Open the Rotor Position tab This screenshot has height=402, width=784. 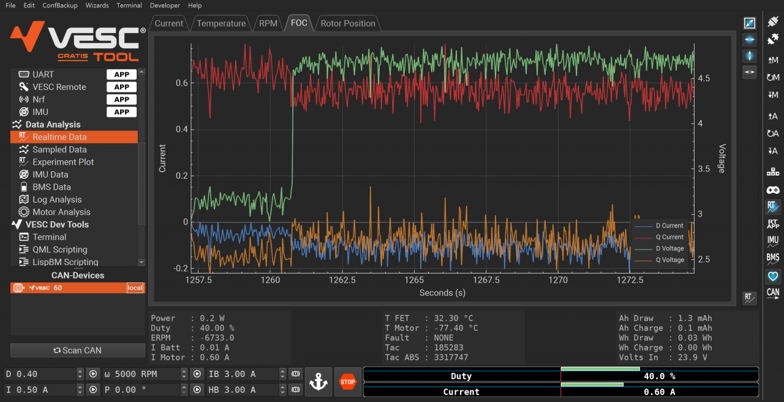tap(348, 23)
